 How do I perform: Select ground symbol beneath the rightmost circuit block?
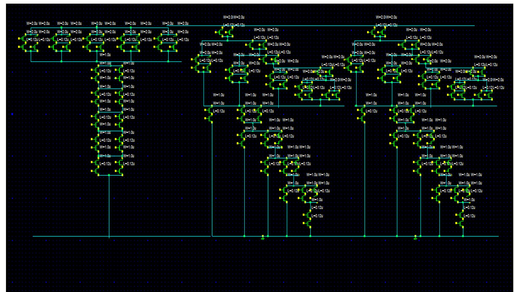pyautogui.click(x=415, y=238)
